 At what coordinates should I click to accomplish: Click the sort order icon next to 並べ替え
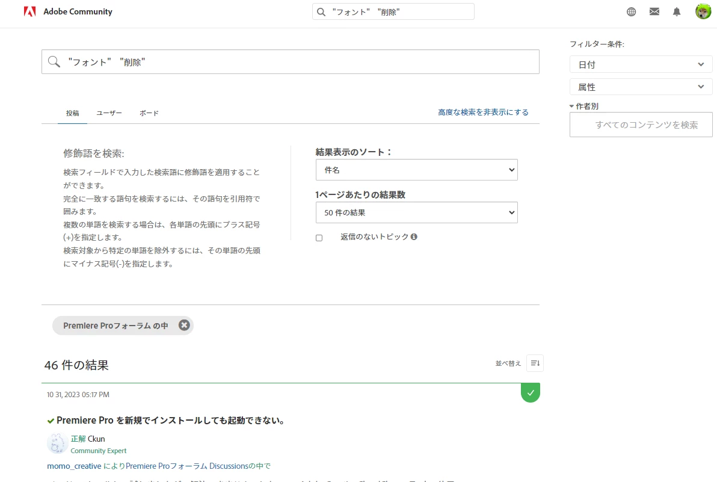click(535, 363)
